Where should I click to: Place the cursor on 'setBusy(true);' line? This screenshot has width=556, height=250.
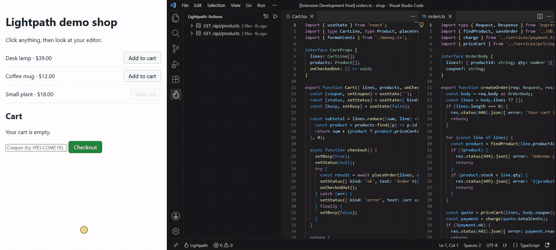pos(332,156)
